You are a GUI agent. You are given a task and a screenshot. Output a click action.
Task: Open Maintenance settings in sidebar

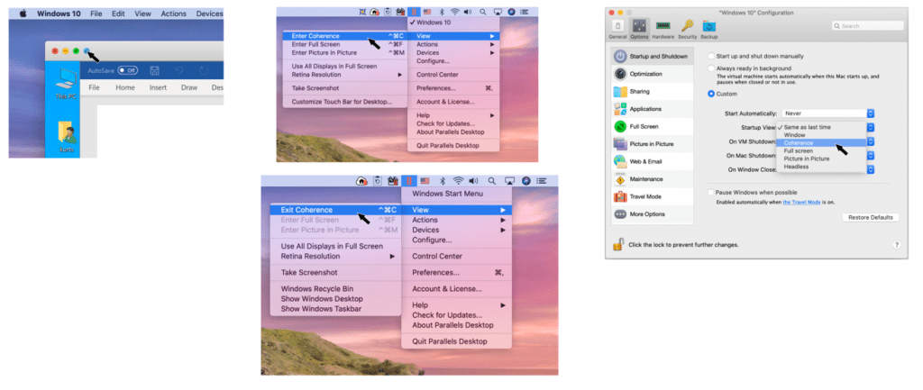point(652,179)
